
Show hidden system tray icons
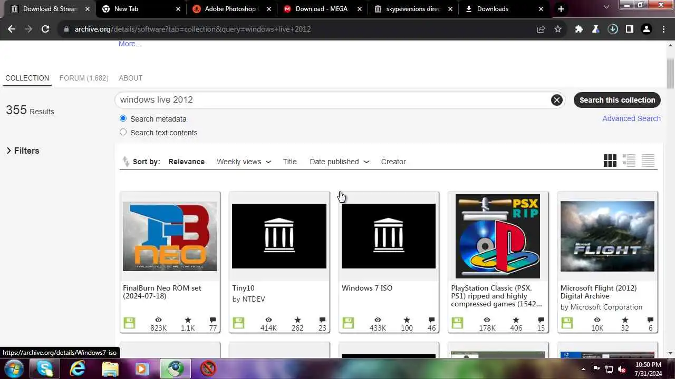pyautogui.click(x=583, y=369)
